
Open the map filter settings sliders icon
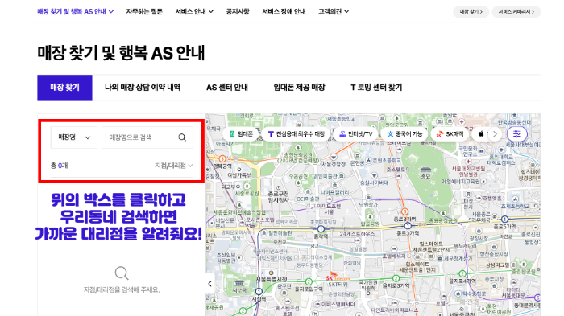(517, 134)
